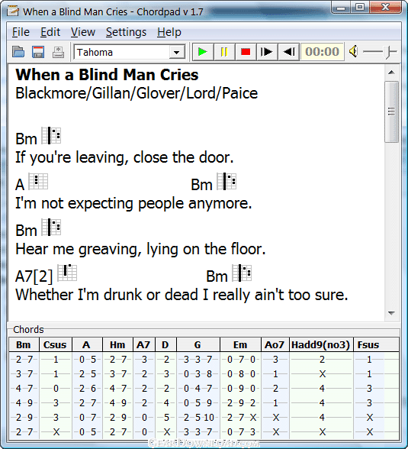
Task: Adjust the volume slider handle
Action: click(388, 52)
